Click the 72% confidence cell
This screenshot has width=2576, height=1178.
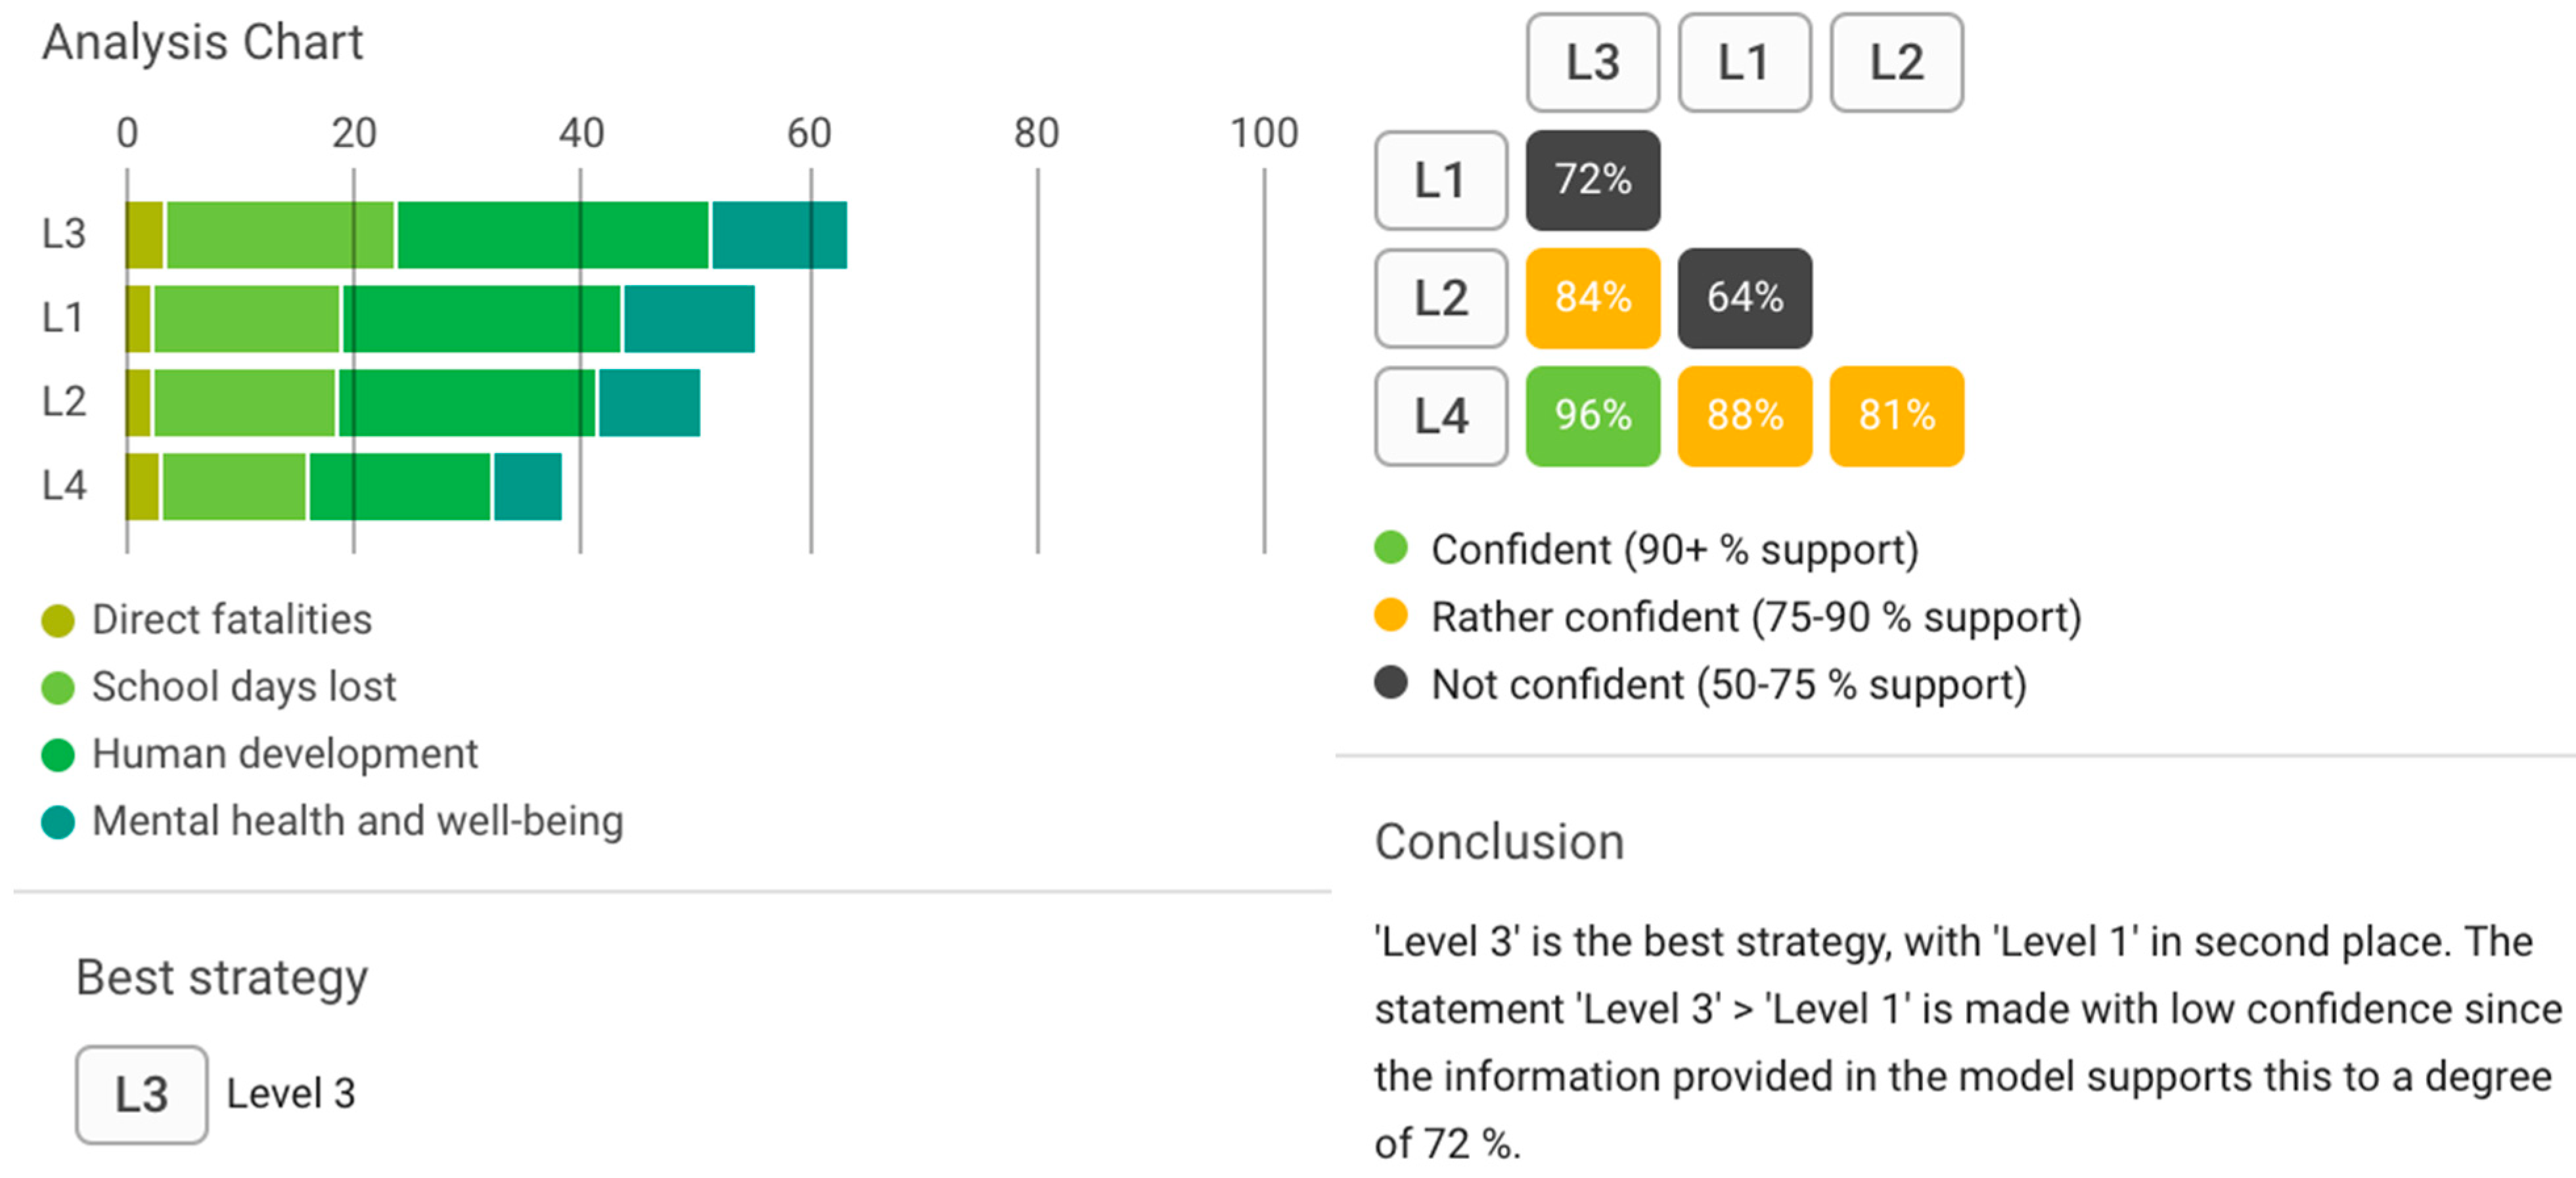[x=1592, y=181]
